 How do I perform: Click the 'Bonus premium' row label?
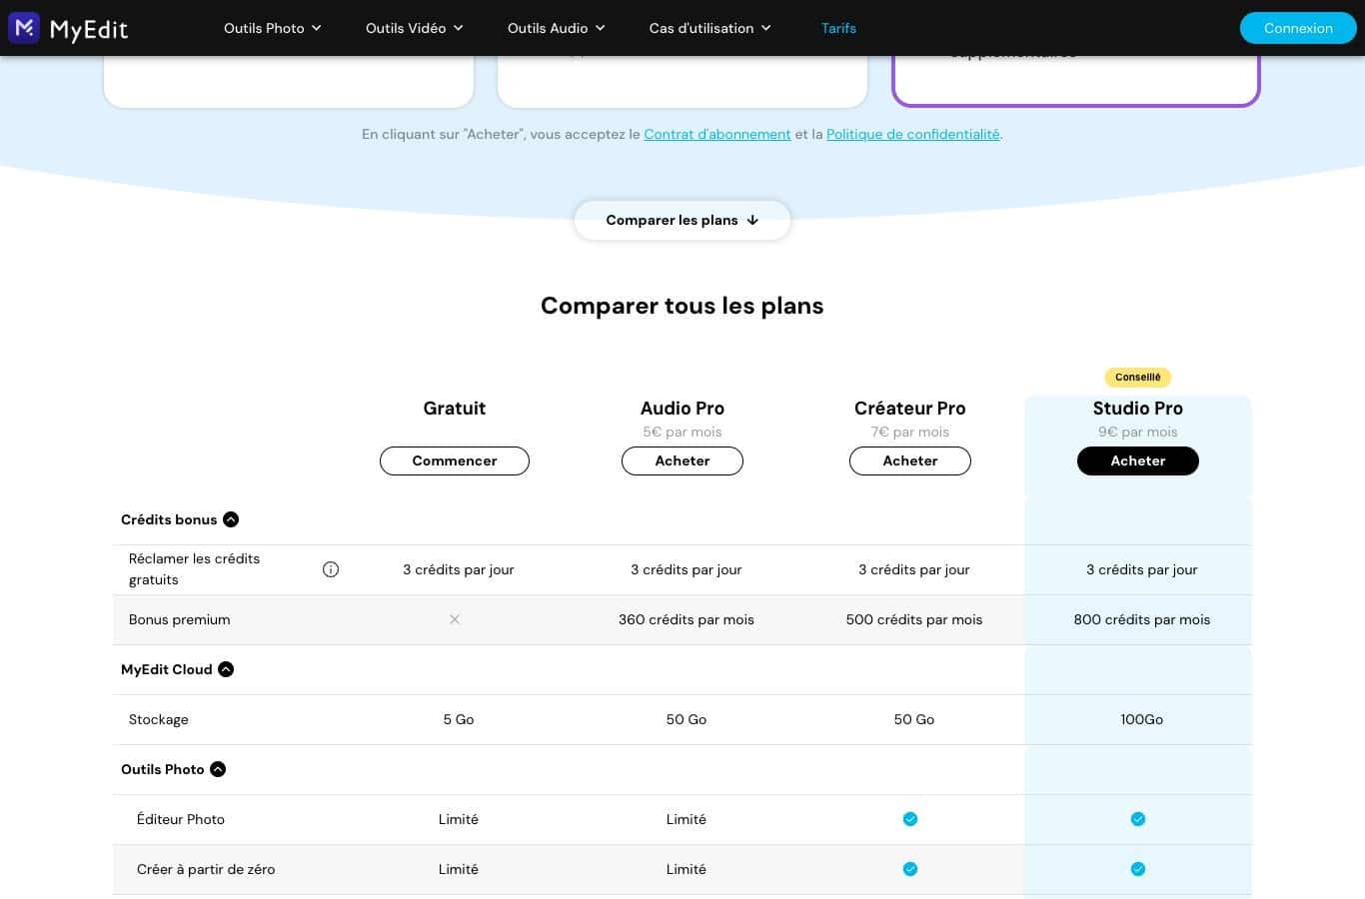[x=180, y=619]
